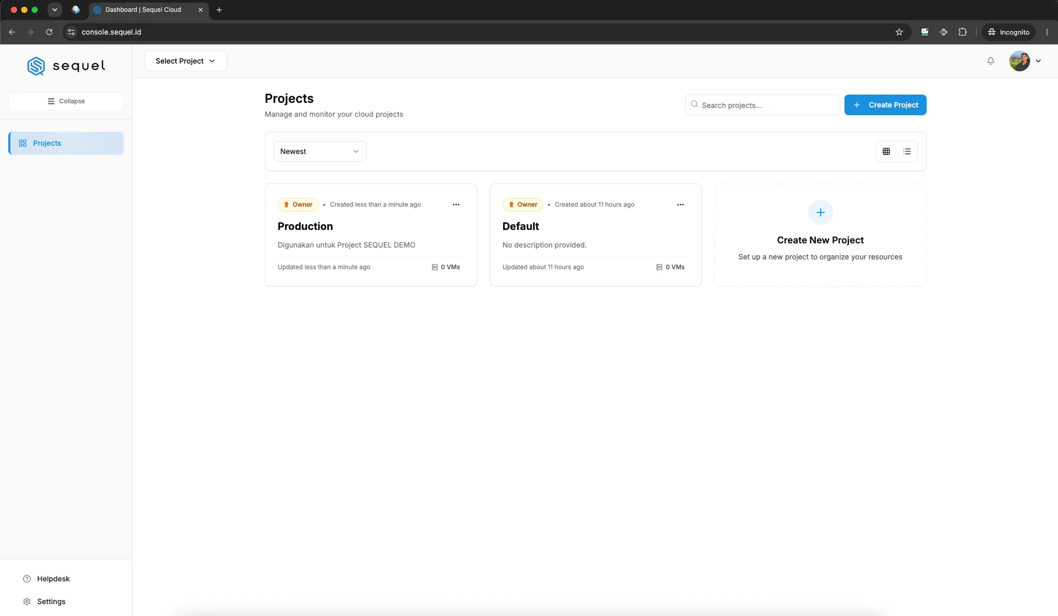Image resolution: width=1058 pixels, height=616 pixels.
Task: Focus the Search projects field
Action: (762, 105)
